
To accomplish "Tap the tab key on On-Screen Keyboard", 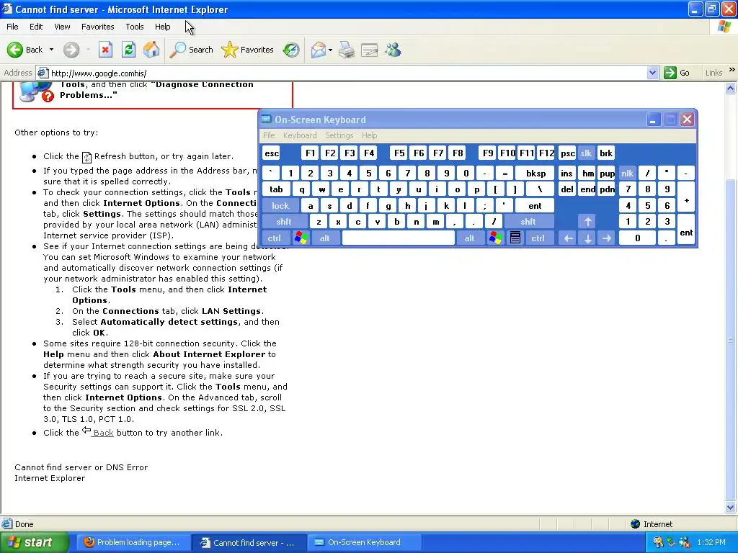I will pos(276,189).
